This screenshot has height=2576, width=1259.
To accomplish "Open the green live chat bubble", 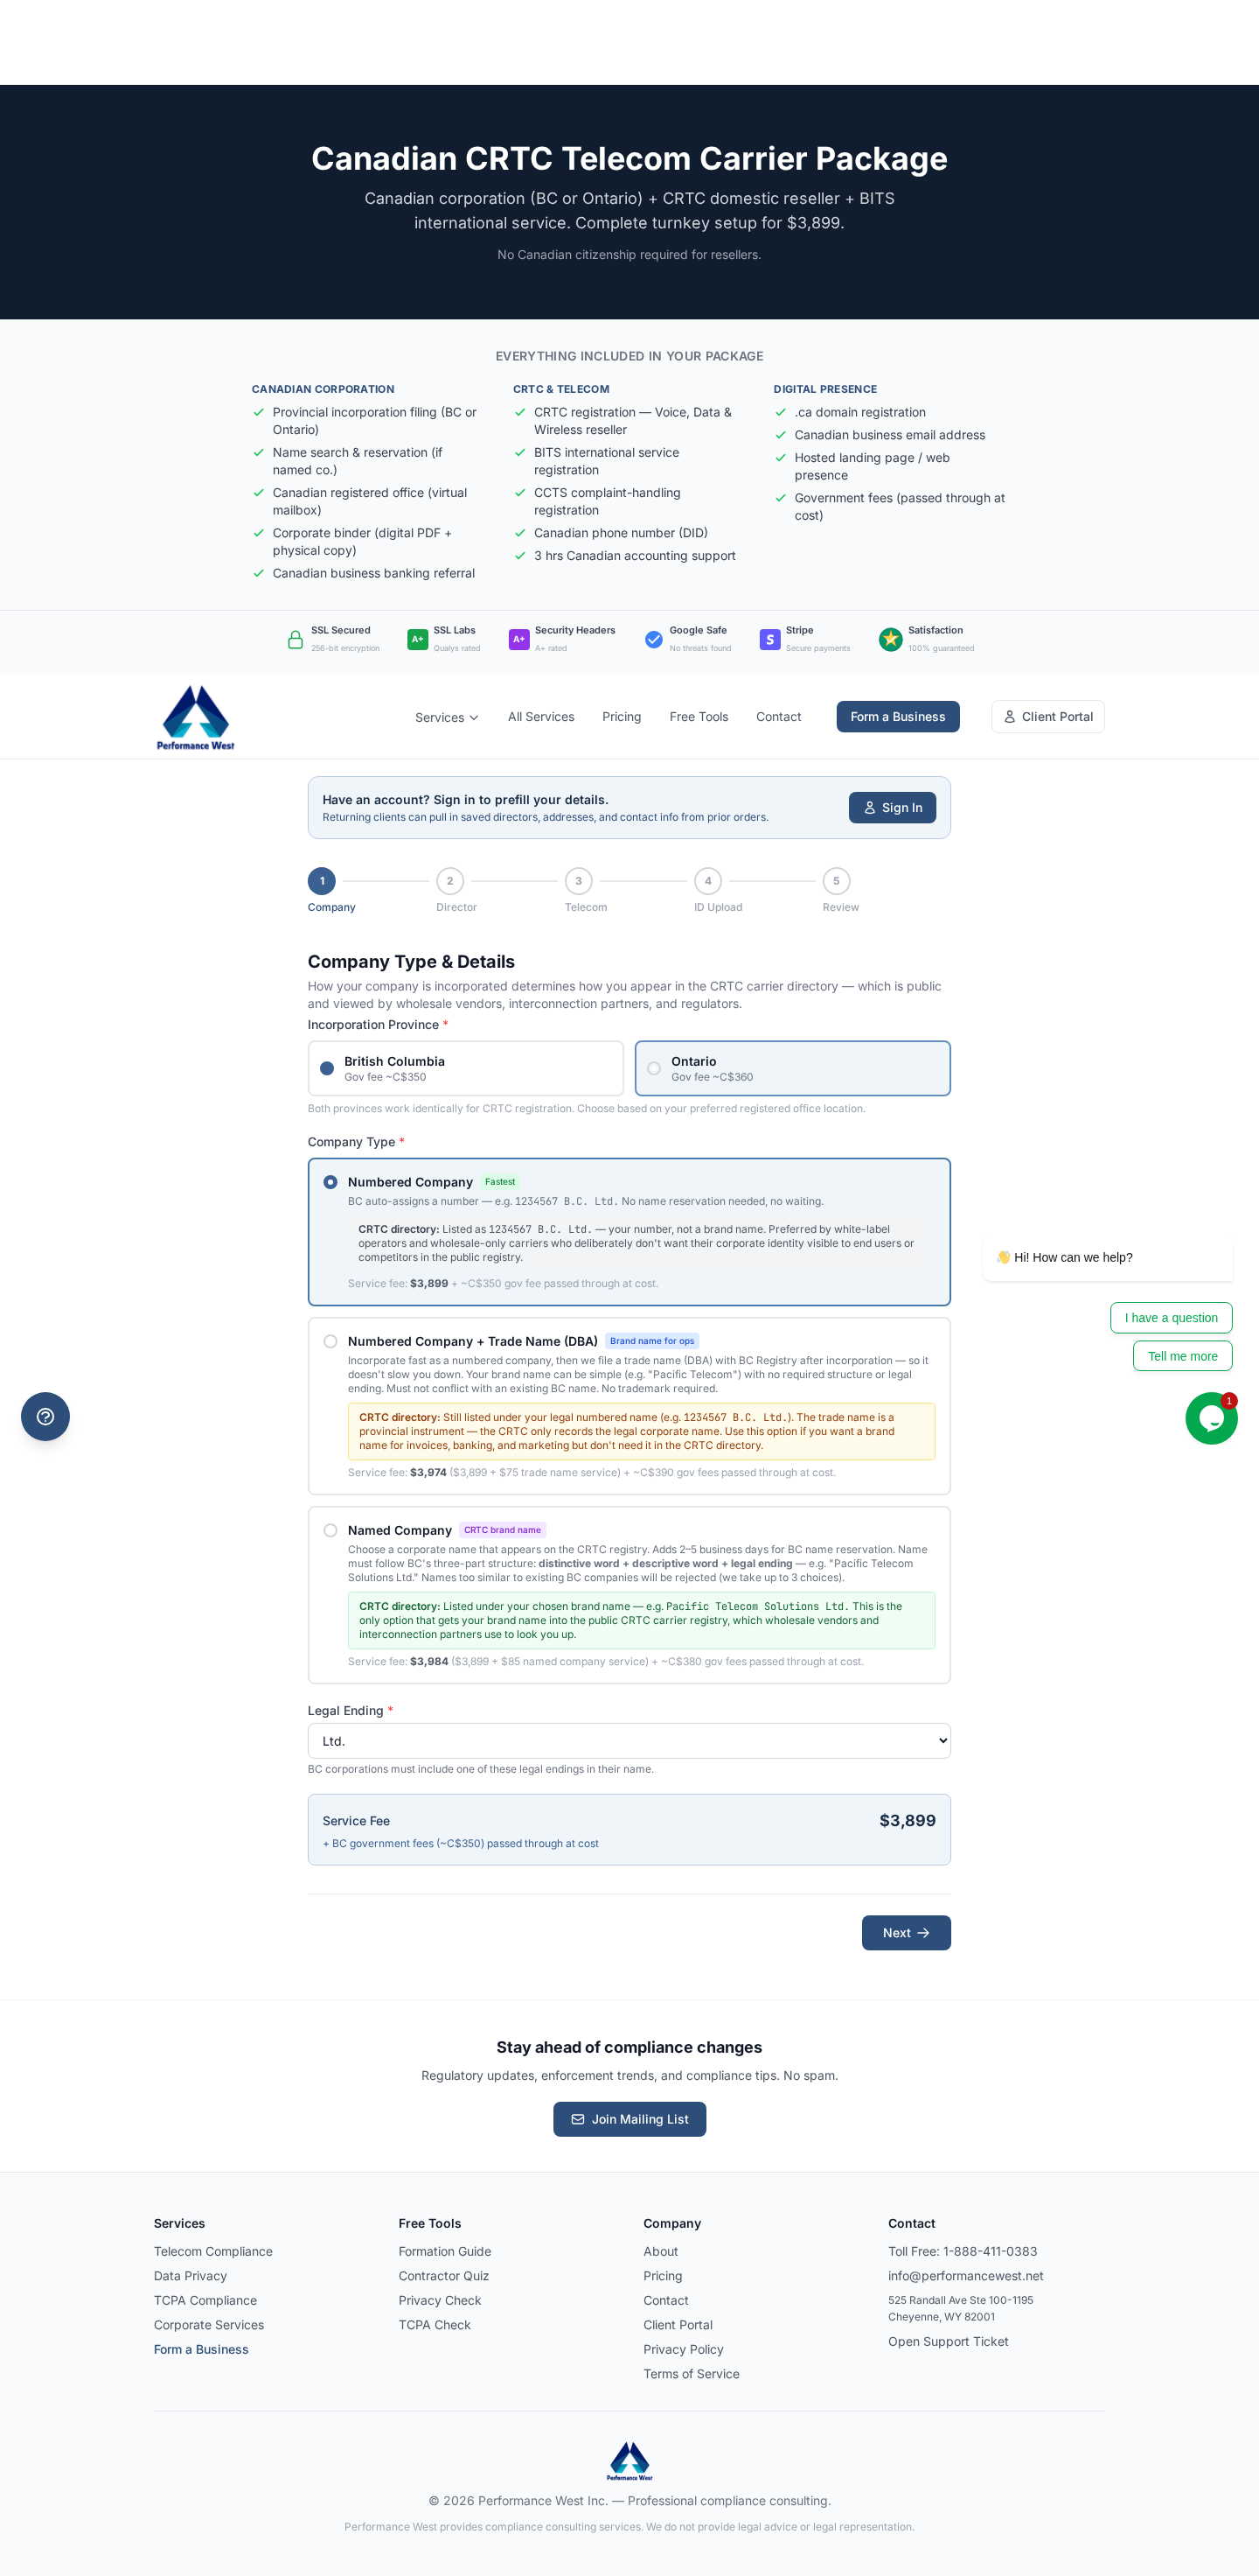I will pyautogui.click(x=1210, y=1418).
